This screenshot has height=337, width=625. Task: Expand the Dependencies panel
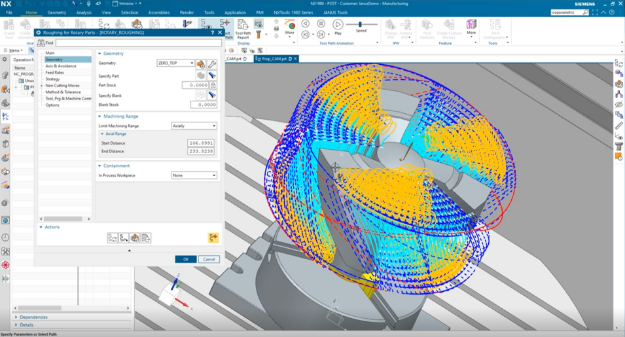tap(33, 317)
